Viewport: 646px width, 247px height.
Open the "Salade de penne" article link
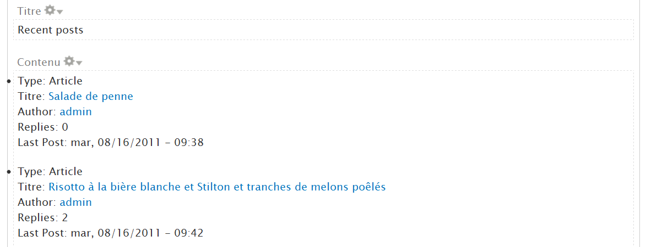(x=91, y=97)
